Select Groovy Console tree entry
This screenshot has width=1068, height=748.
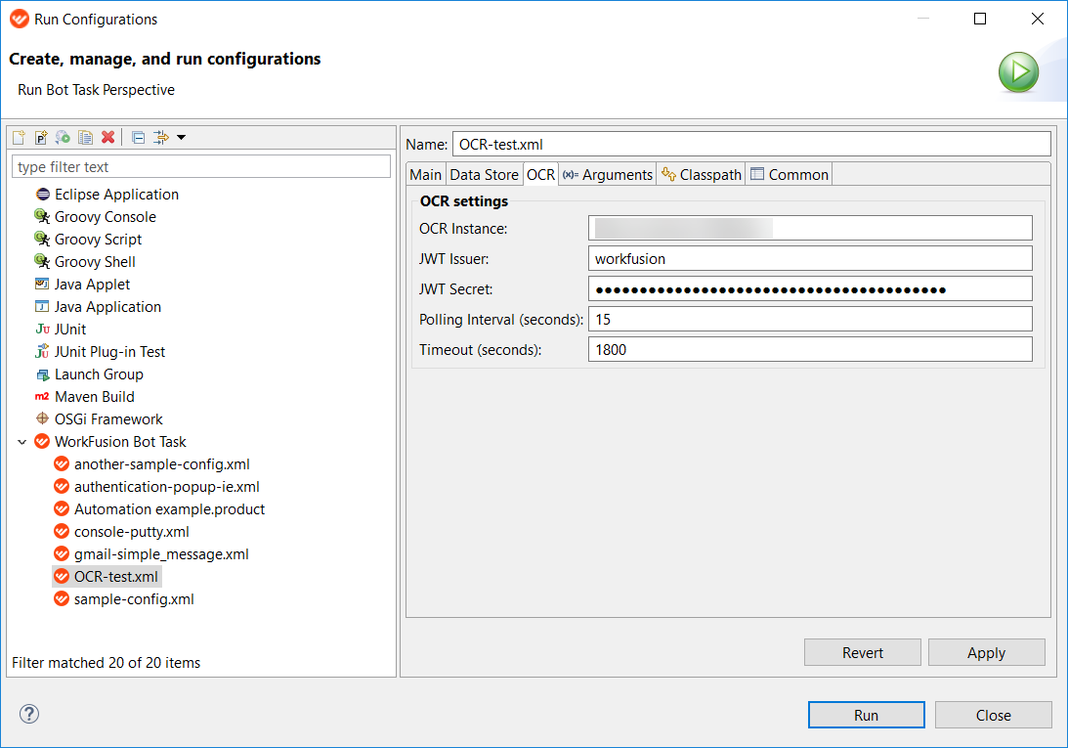[x=105, y=217]
